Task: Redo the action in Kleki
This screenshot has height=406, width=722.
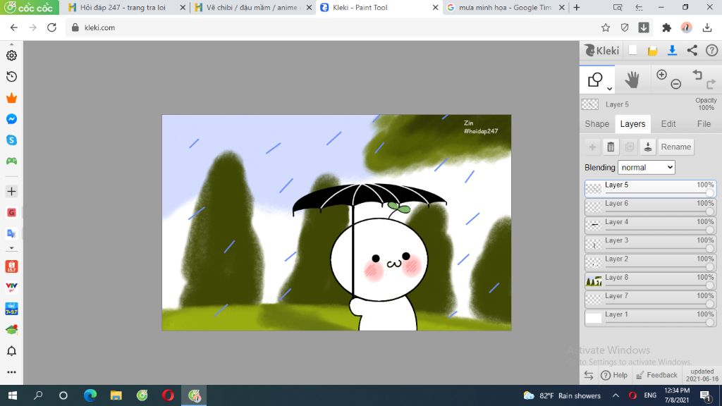Action: pos(711,84)
